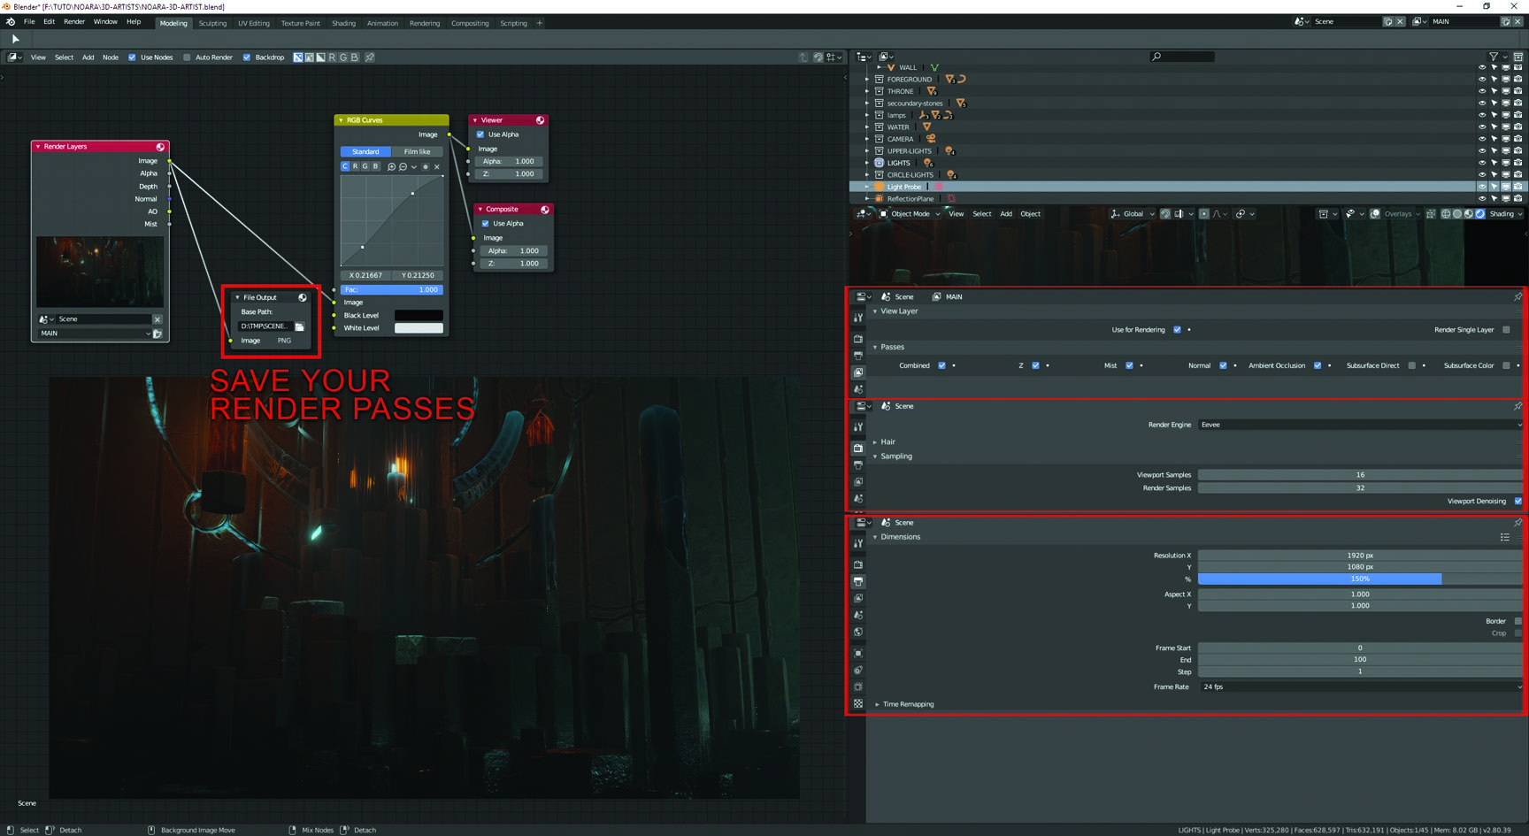Select Output properties tab in the bottom properties editor

point(857,581)
